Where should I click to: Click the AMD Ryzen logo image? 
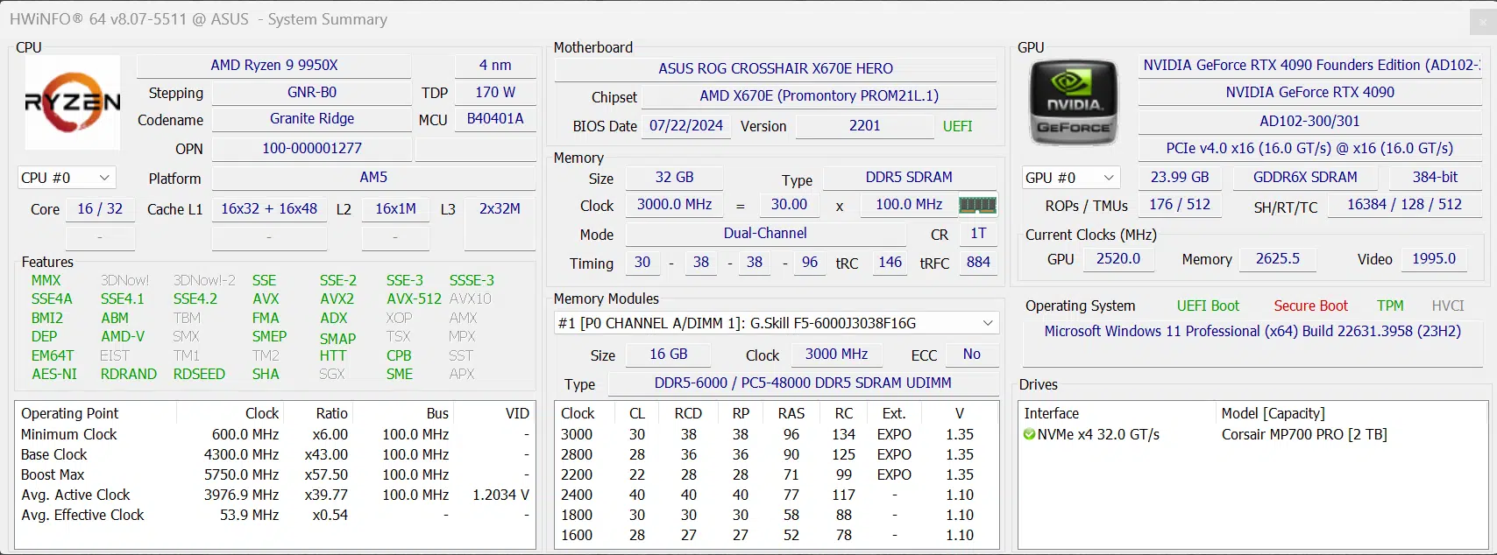73,102
